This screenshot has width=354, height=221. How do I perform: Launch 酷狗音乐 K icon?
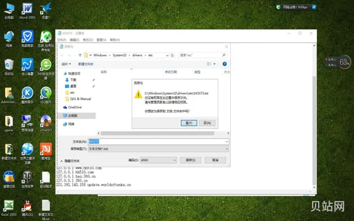point(27,95)
